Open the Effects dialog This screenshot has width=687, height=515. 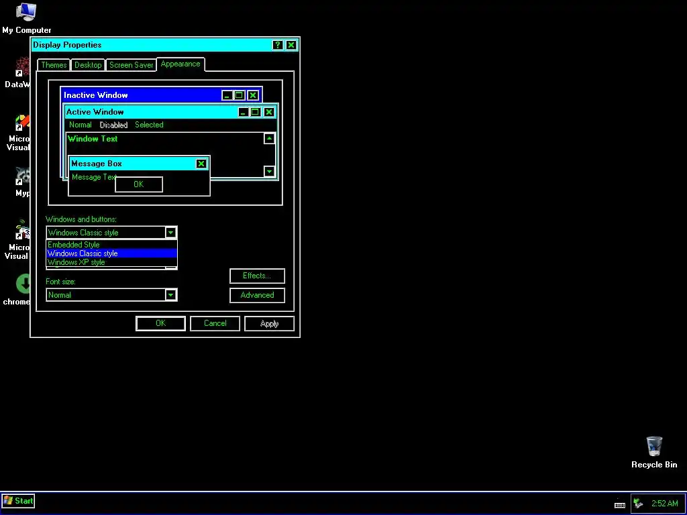click(x=257, y=276)
